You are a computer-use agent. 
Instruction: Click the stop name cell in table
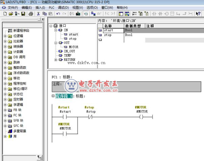click(113, 35)
